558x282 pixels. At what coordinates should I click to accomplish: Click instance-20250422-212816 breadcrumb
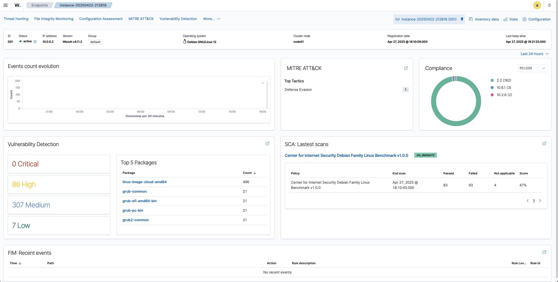pos(83,5)
